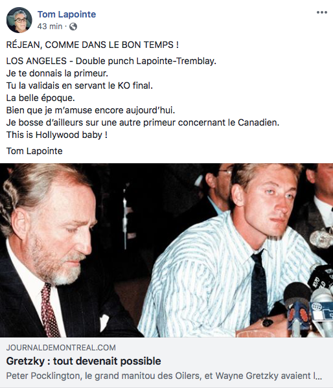
Task: Click the Je te donnais la primeur line
Action: tap(57, 73)
